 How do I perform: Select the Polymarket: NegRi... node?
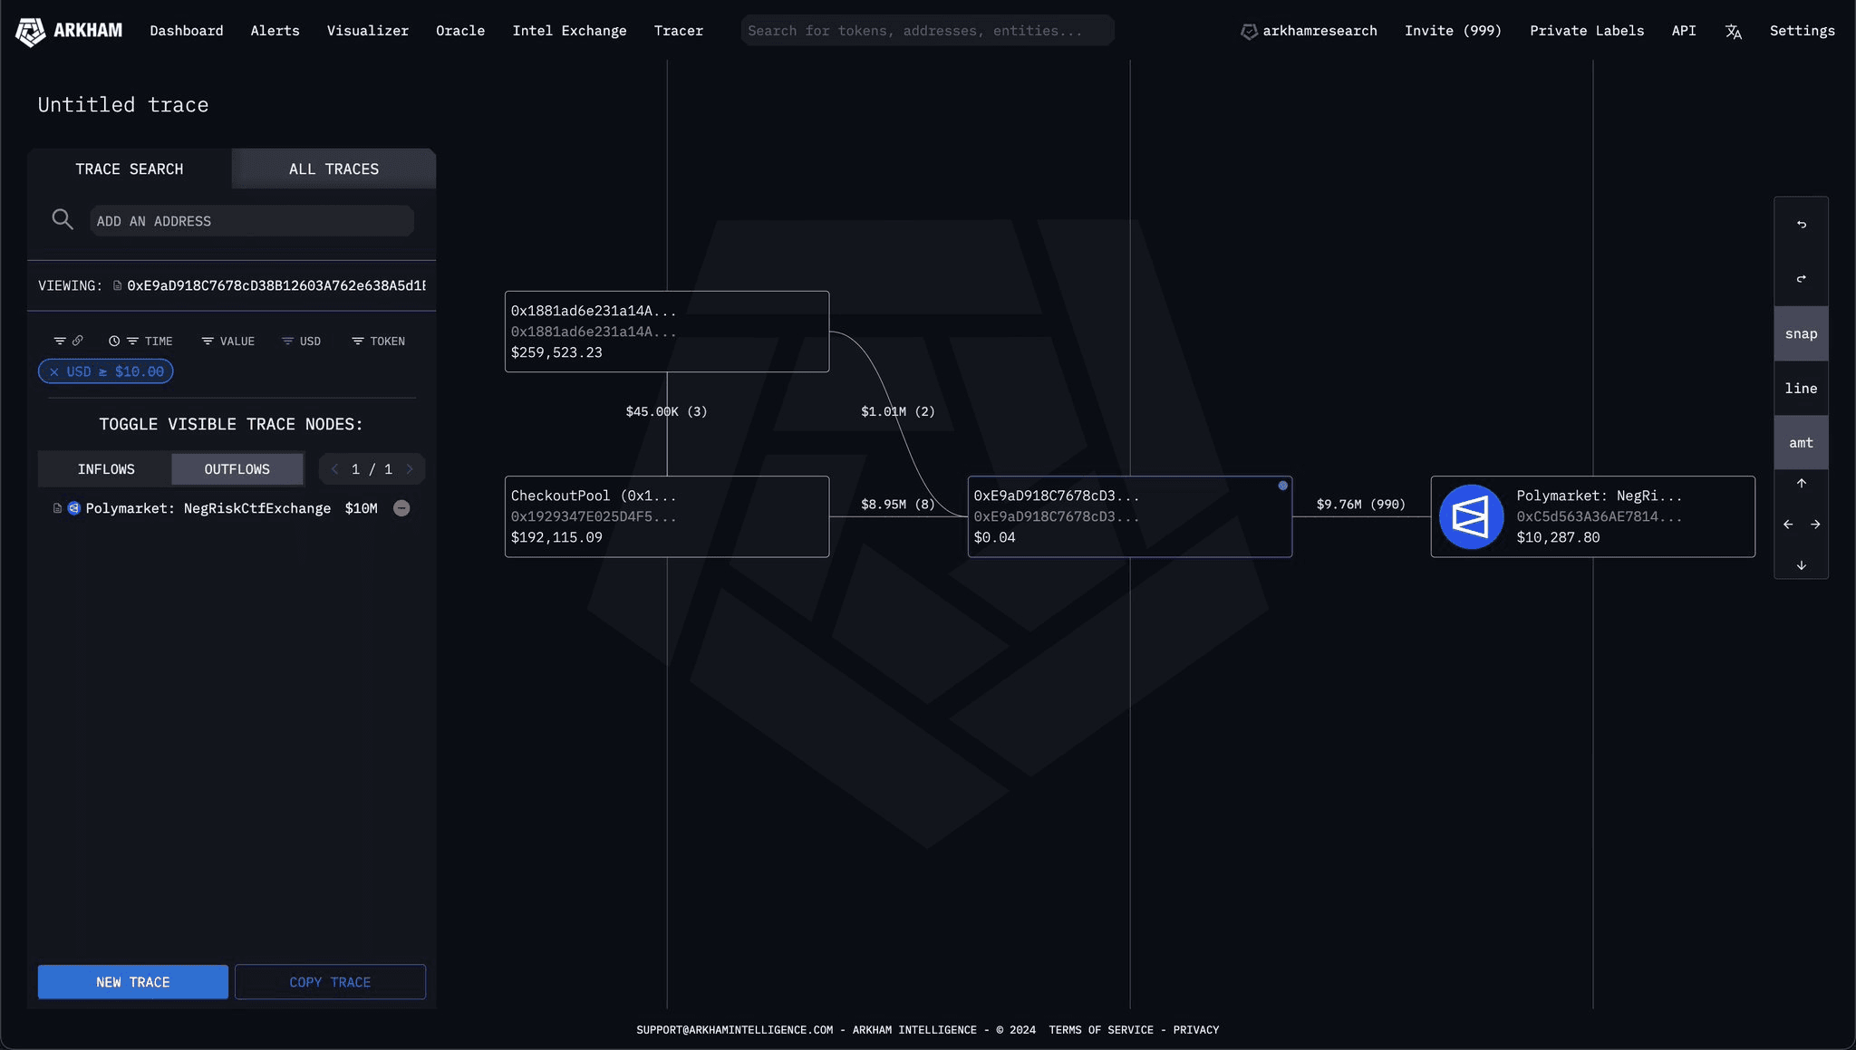coord(1592,516)
